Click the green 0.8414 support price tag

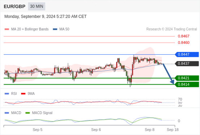pyautogui.click(x=187, y=85)
